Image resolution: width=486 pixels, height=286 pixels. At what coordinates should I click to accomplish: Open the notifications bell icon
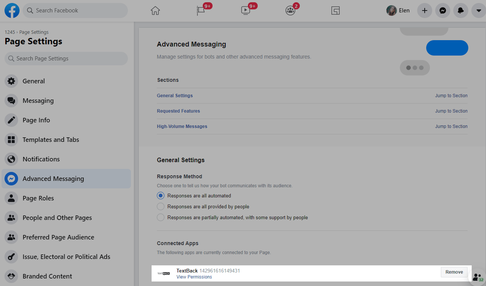(461, 11)
